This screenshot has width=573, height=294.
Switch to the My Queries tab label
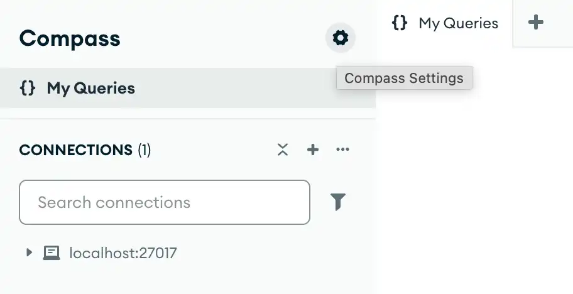[x=458, y=23]
